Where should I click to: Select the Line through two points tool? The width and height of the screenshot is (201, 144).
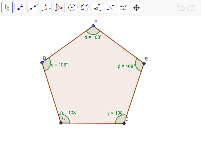click(x=33, y=7)
